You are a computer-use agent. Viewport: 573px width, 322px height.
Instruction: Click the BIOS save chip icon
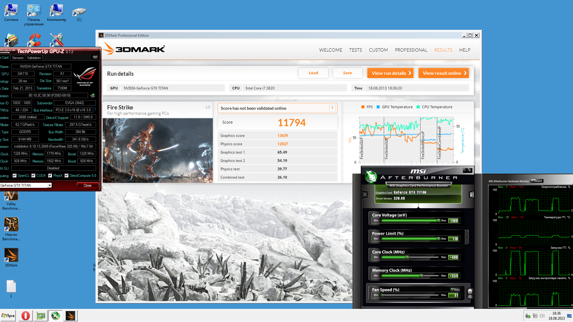click(93, 96)
